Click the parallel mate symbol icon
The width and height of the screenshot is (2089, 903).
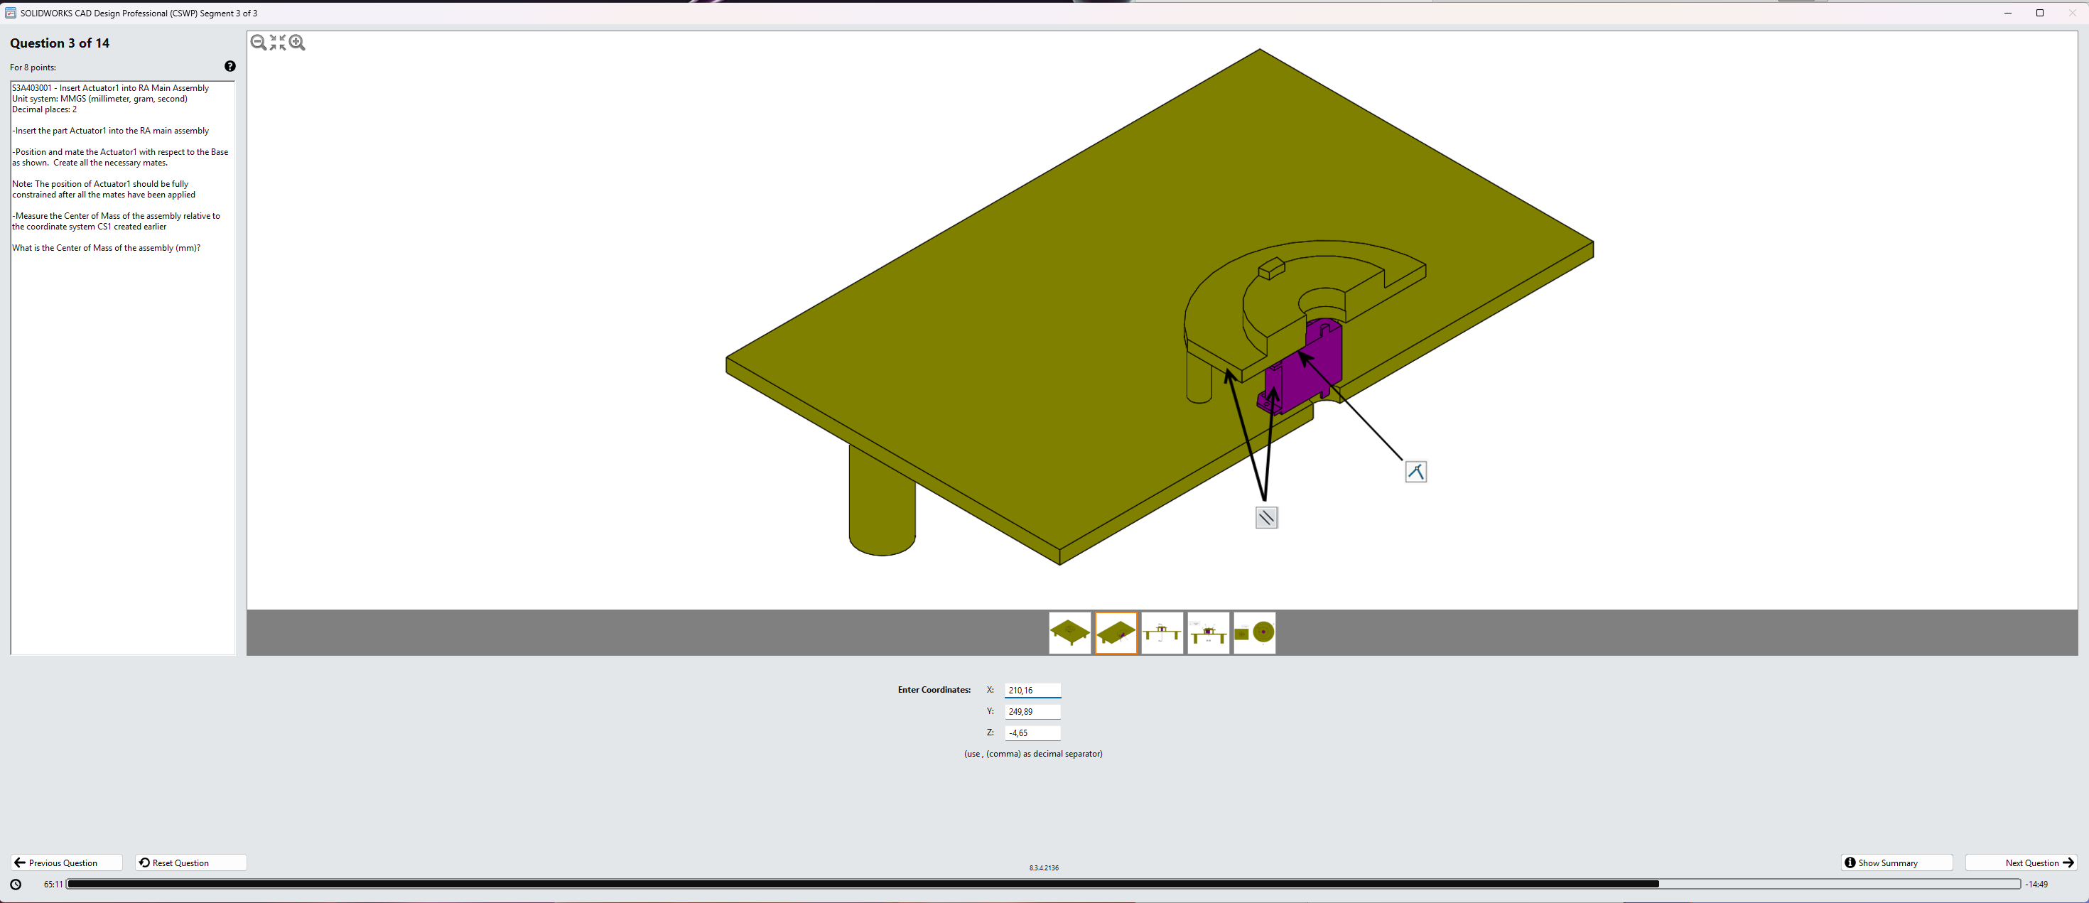1266,517
